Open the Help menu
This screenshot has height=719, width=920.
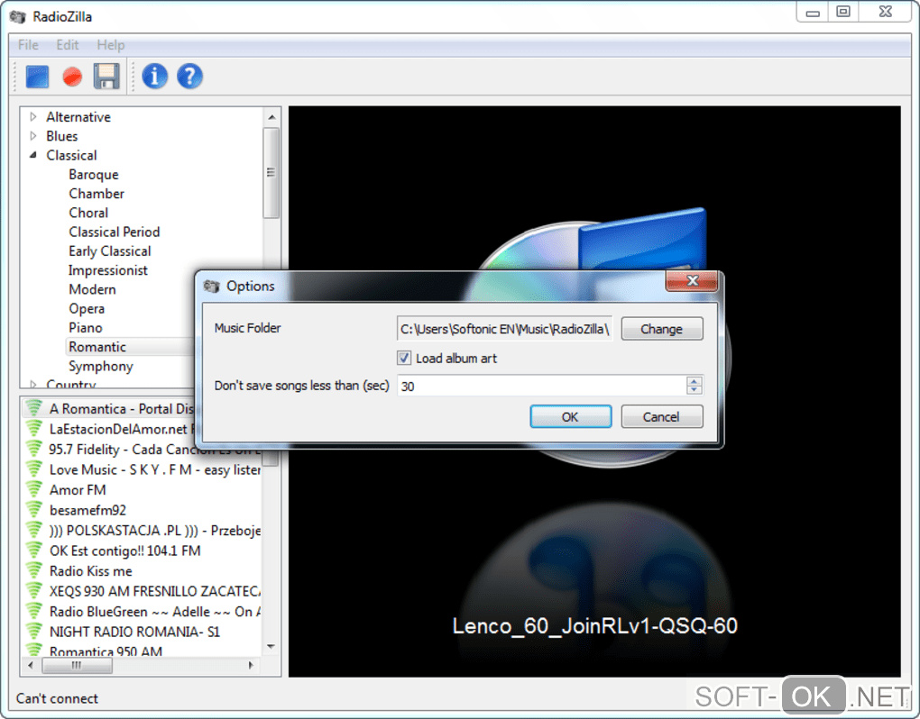coord(110,45)
